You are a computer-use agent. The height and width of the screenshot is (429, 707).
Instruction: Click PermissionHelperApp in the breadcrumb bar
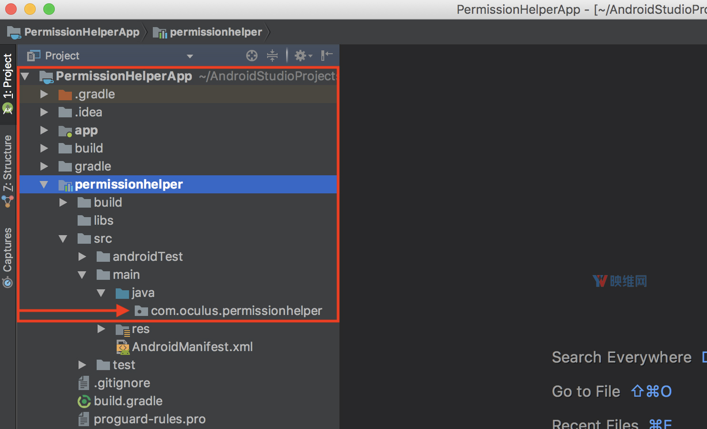click(81, 32)
